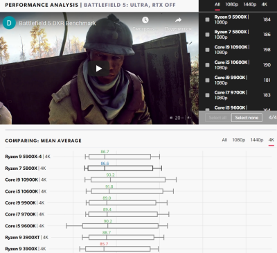The image size is (277, 253).
Task: Click the Core i9 10900K 4K chart label
Action: coord(26,180)
